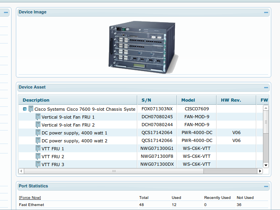
Task: Click the Port Statistics panel title
Action: click(33, 186)
